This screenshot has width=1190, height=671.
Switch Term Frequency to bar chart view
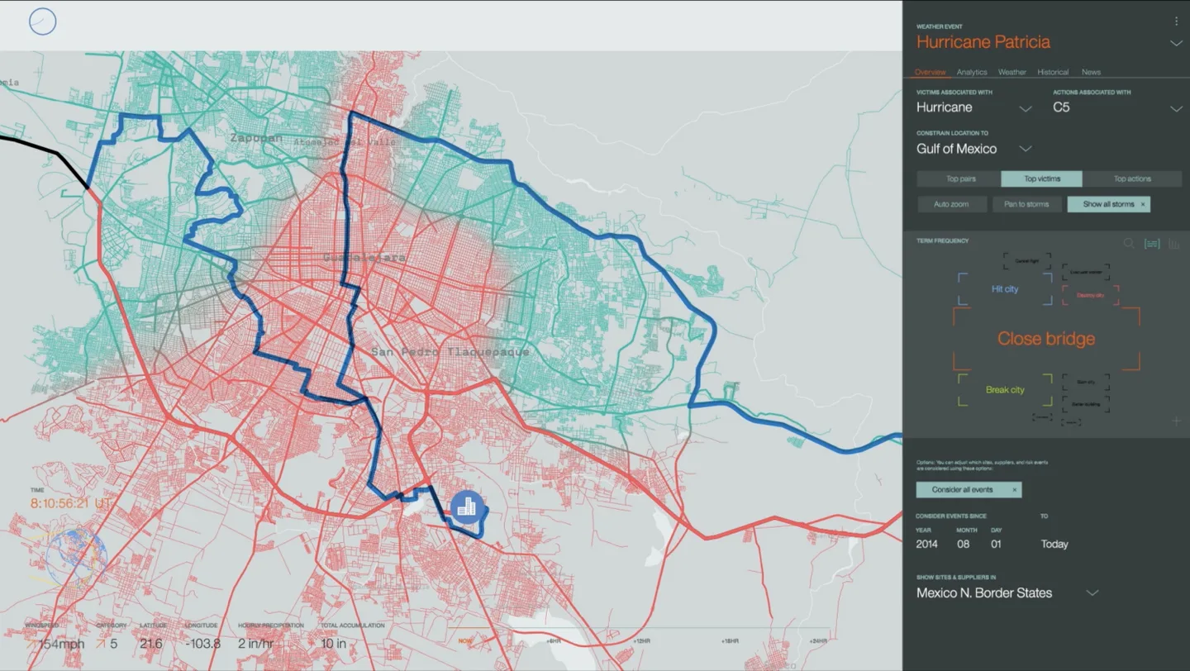point(1175,244)
